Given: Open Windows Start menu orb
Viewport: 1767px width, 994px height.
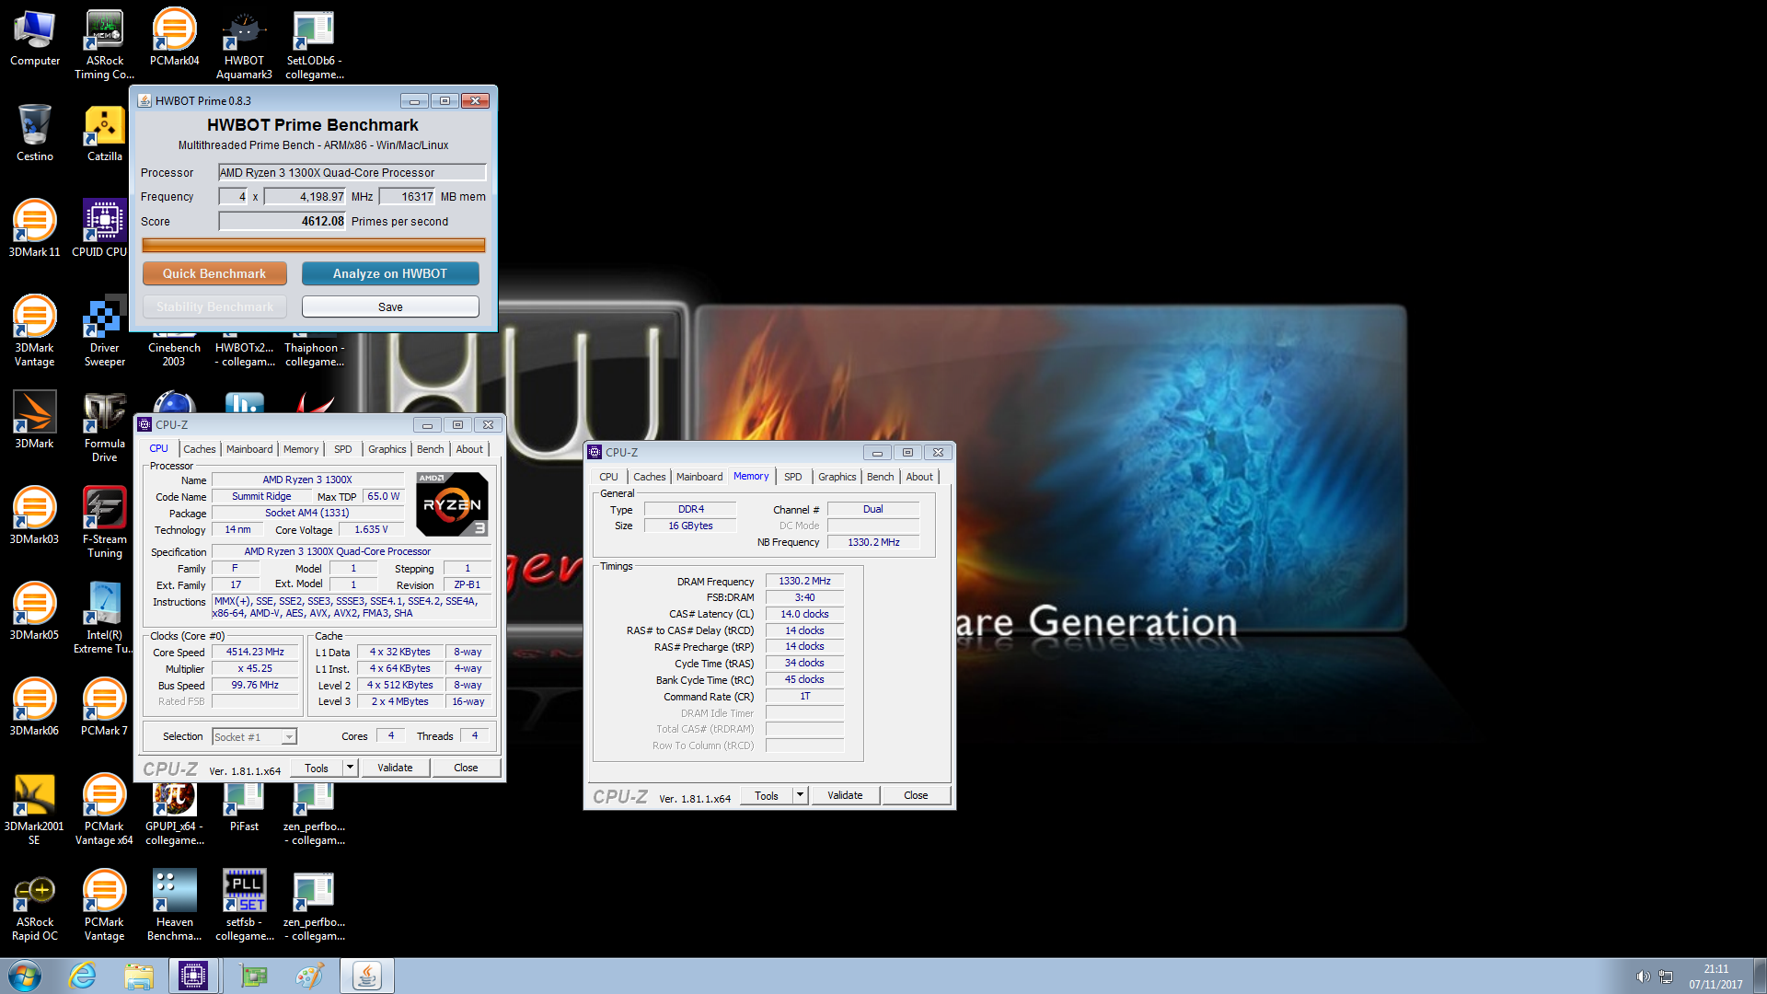Looking at the screenshot, I should coord(25,976).
